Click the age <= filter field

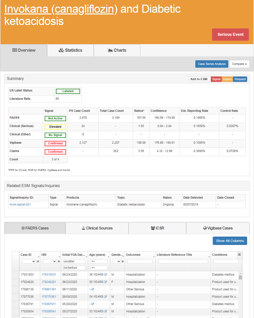[99, 268]
